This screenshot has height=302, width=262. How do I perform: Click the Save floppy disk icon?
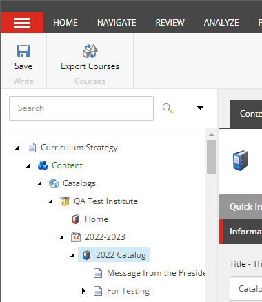(23, 51)
